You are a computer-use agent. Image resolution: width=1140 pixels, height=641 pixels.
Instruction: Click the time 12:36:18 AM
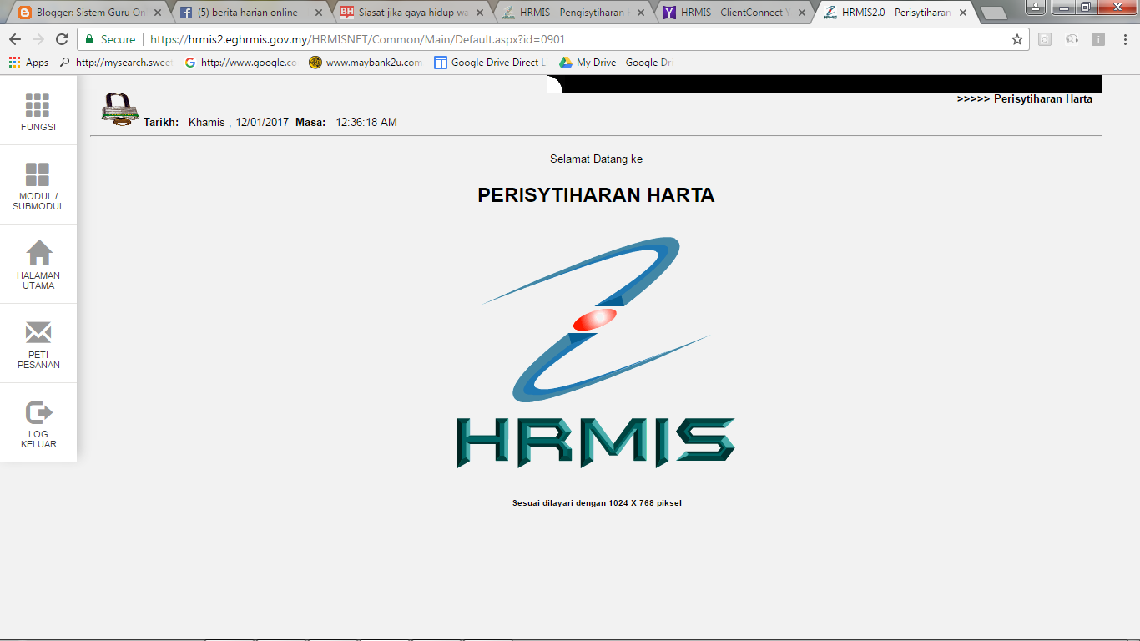coord(366,122)
